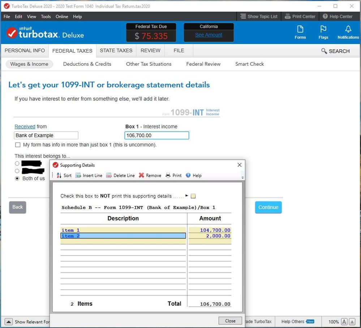Switch to the STATE TAXES tab
This screenshot has height=328, width=361.
point(116,51)
